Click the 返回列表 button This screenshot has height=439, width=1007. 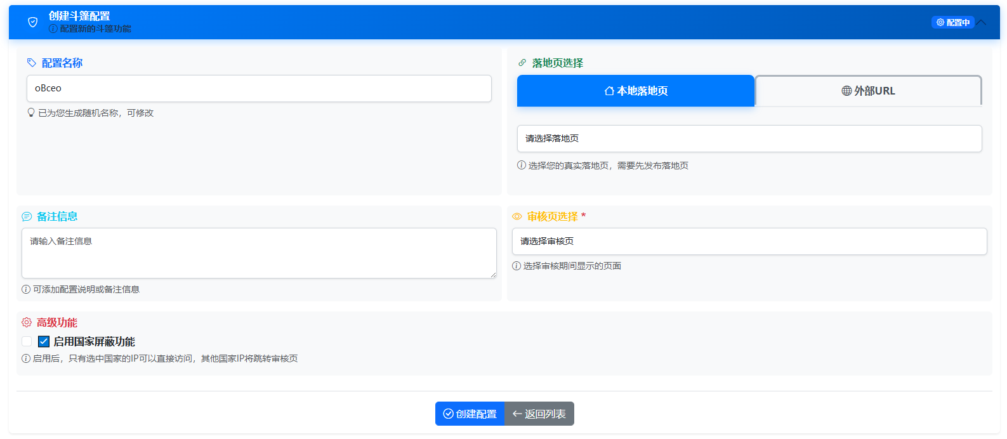539,414
